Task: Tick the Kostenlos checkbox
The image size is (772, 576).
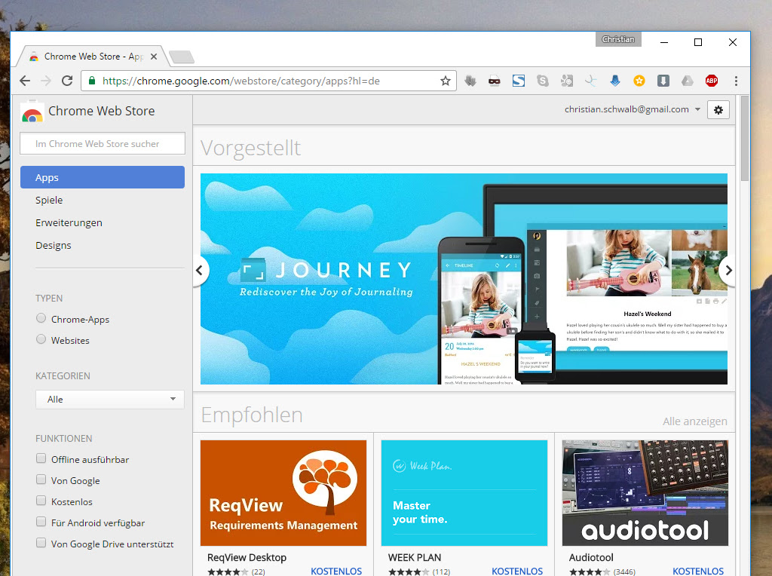Action: click(x=41, y=501)
